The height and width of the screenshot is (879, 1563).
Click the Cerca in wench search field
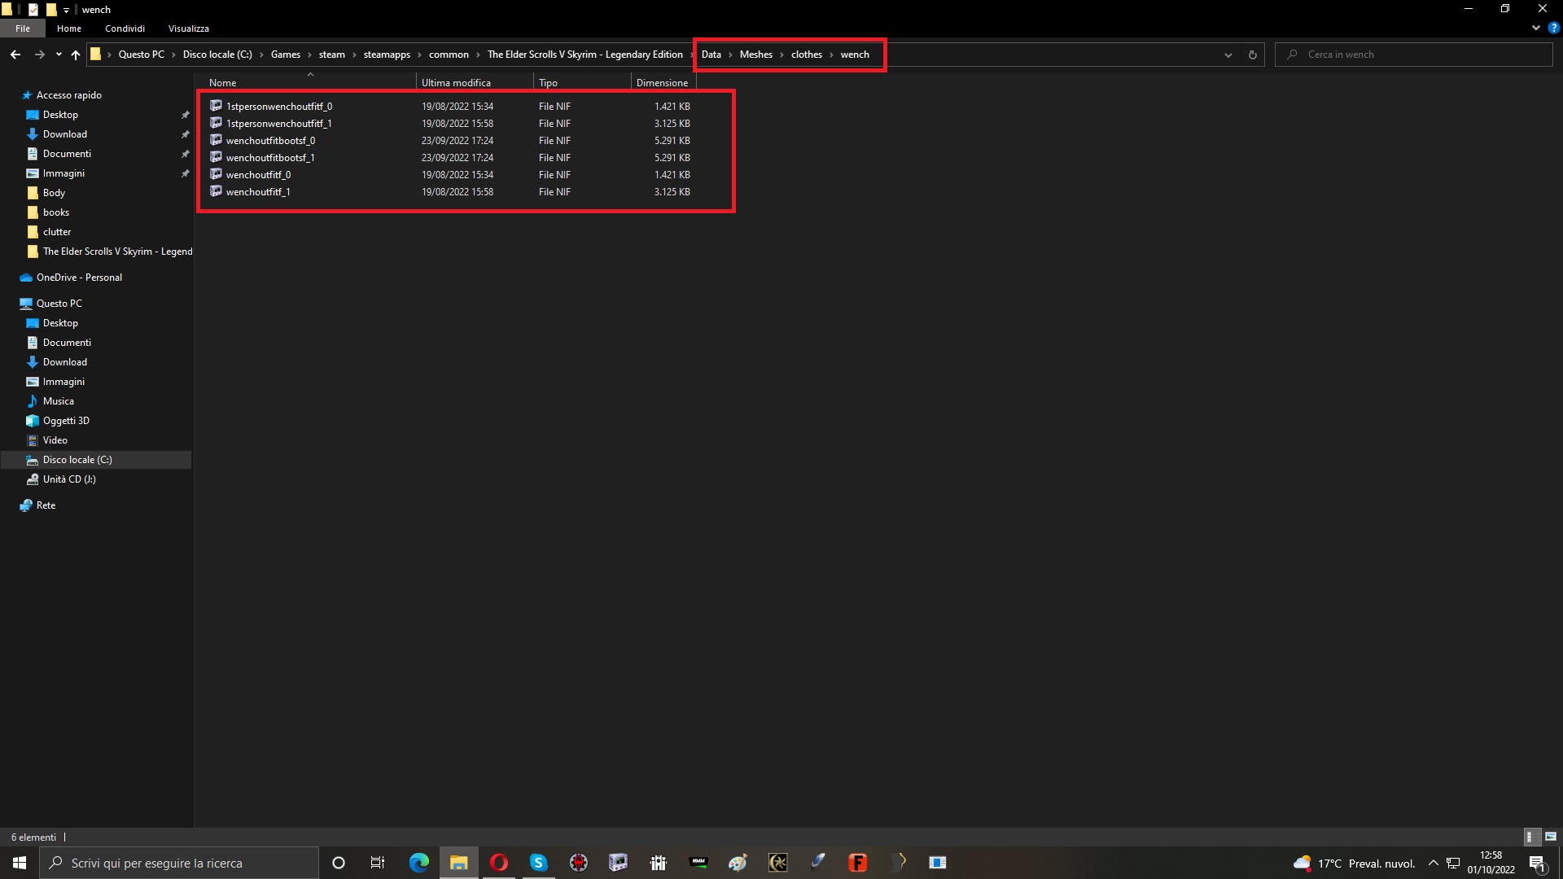1416,55
